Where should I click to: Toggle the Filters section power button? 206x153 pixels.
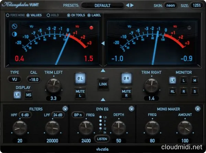[x=66, y=109]
